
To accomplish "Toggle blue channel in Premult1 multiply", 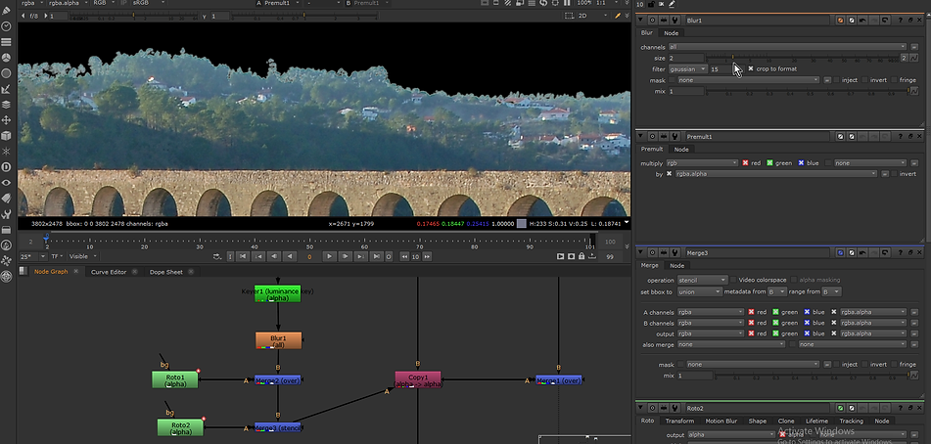I will (x=801, y=163).
